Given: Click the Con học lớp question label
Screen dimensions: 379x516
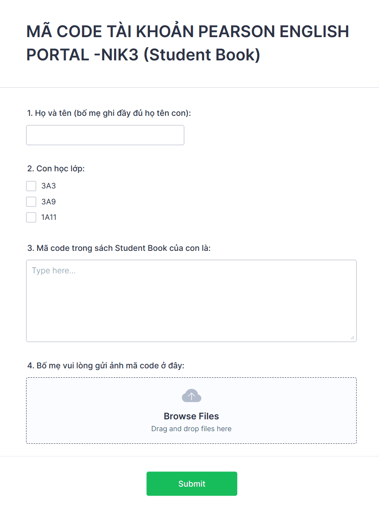Looking at the screenshot, I should (56, 168).
